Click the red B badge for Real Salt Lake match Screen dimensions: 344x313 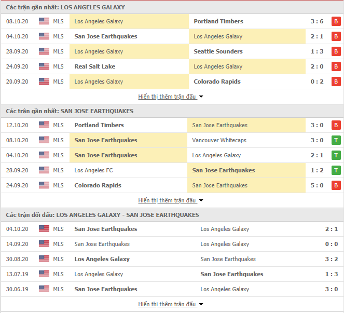pos(336,66)
